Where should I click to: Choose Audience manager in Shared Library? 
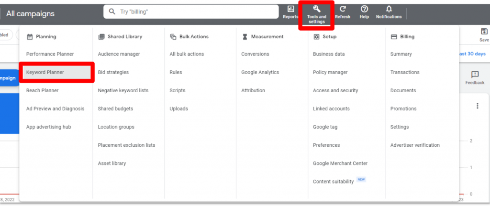click(x=119, y=54)
